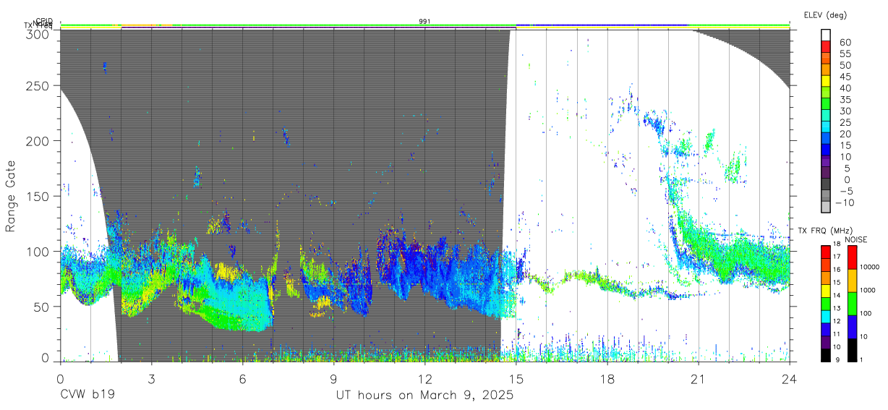
Task: Click the '30' label on ELEV colorbar
Action: click(845, 111)
